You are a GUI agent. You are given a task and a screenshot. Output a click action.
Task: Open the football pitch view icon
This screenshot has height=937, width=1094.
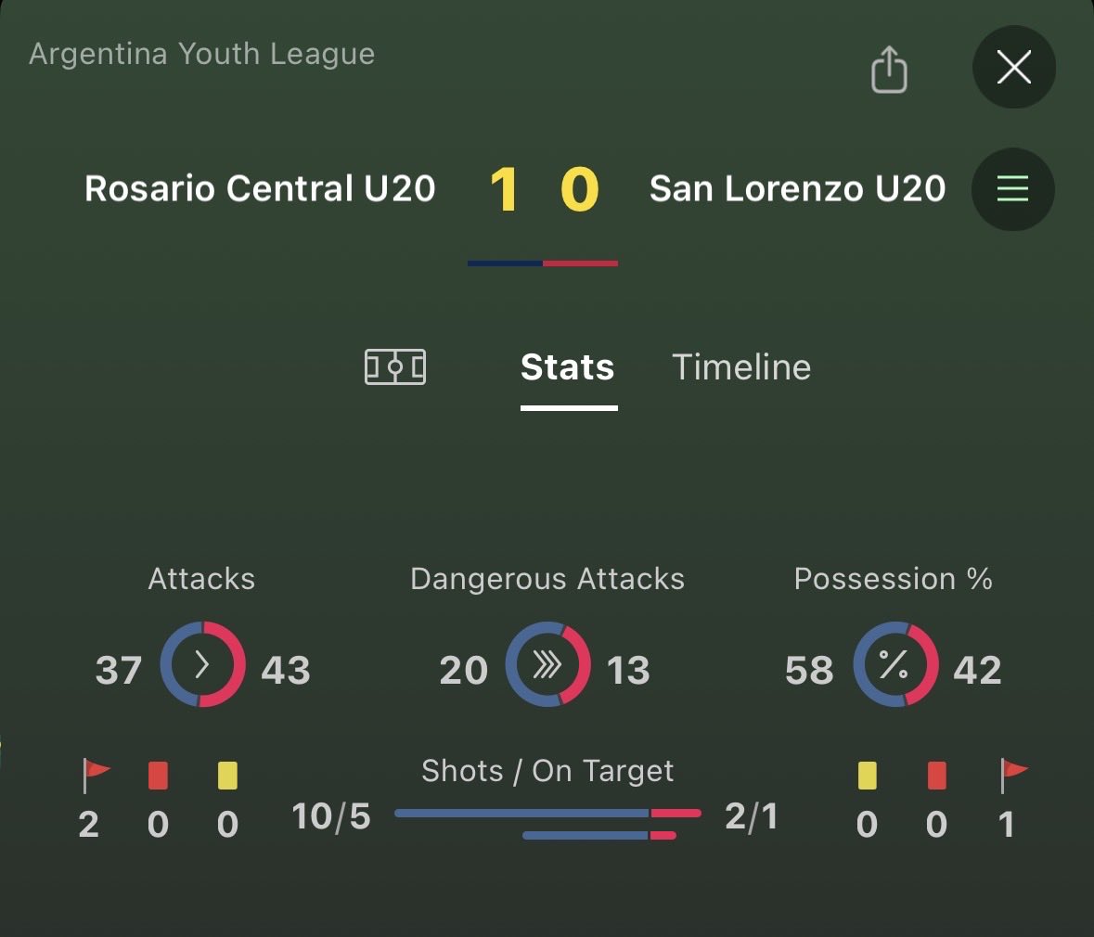click(x=395, y=367)
